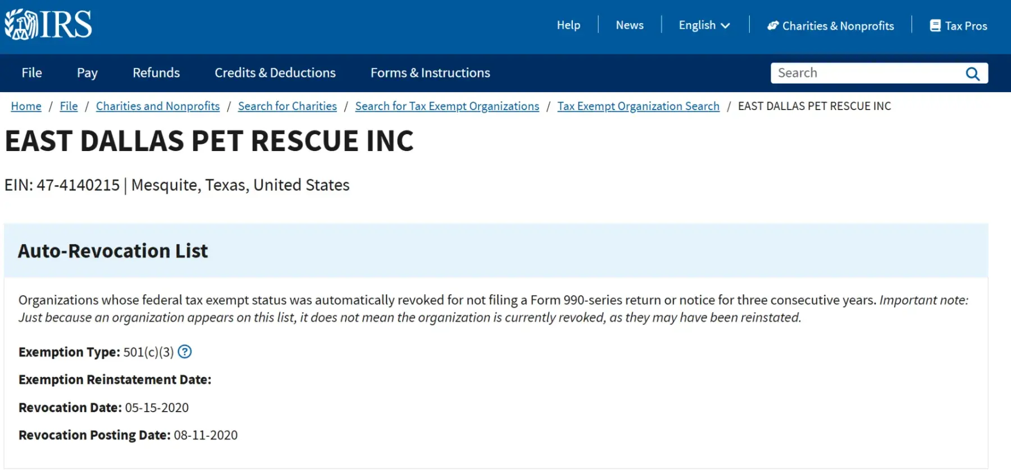This screenshot has width=1011, height=470.
Task: Open the News link
Action: [630, 25]
